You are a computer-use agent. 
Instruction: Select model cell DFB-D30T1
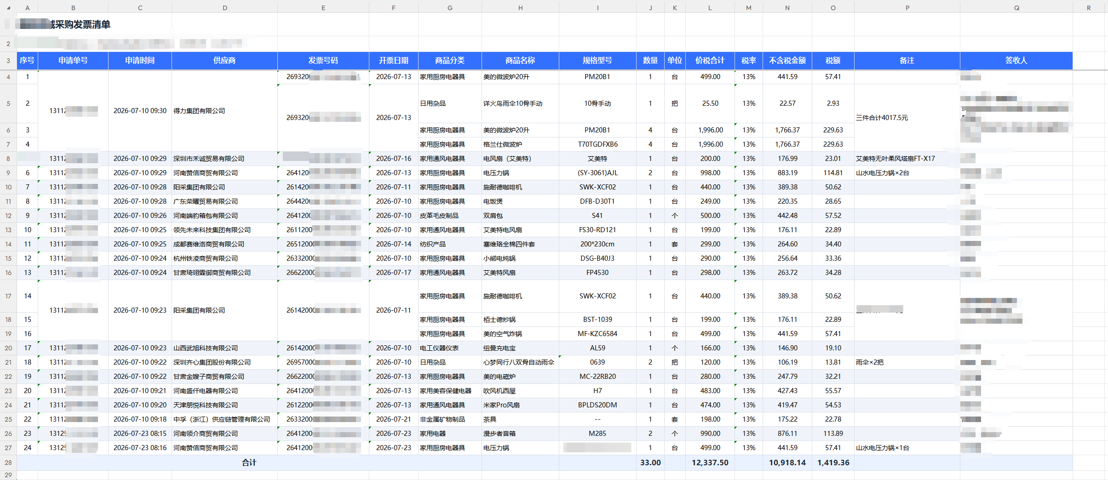tap(597, 201)
